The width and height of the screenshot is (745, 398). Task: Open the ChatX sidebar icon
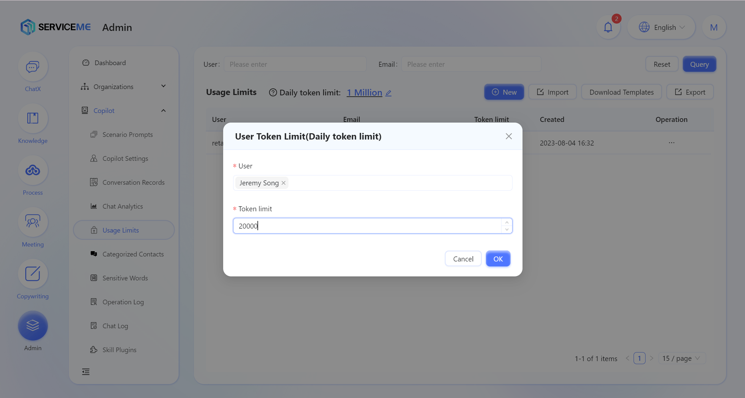coord(33,67)
